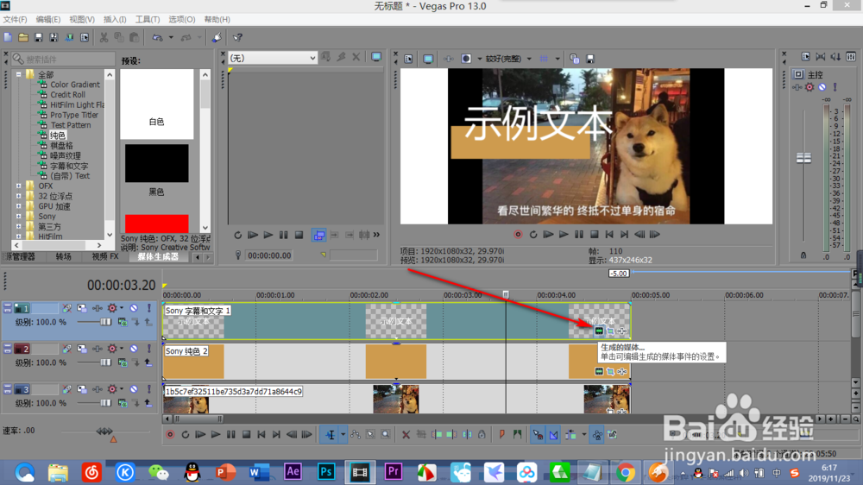Viewport: 863px width, 485px height.
Task: Click the automation settings gear on track 1
Action: pyautogui.click(x=112, y=308)
